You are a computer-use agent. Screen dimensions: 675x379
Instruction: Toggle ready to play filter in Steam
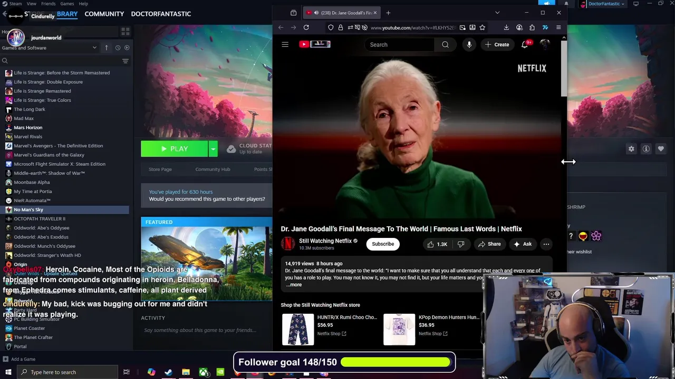(127, 48)
